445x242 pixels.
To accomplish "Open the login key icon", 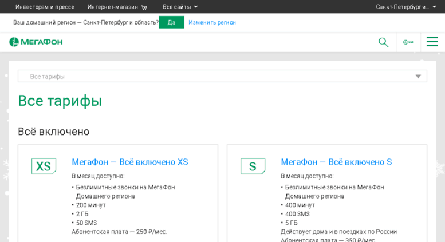I will tap(408, 42).
